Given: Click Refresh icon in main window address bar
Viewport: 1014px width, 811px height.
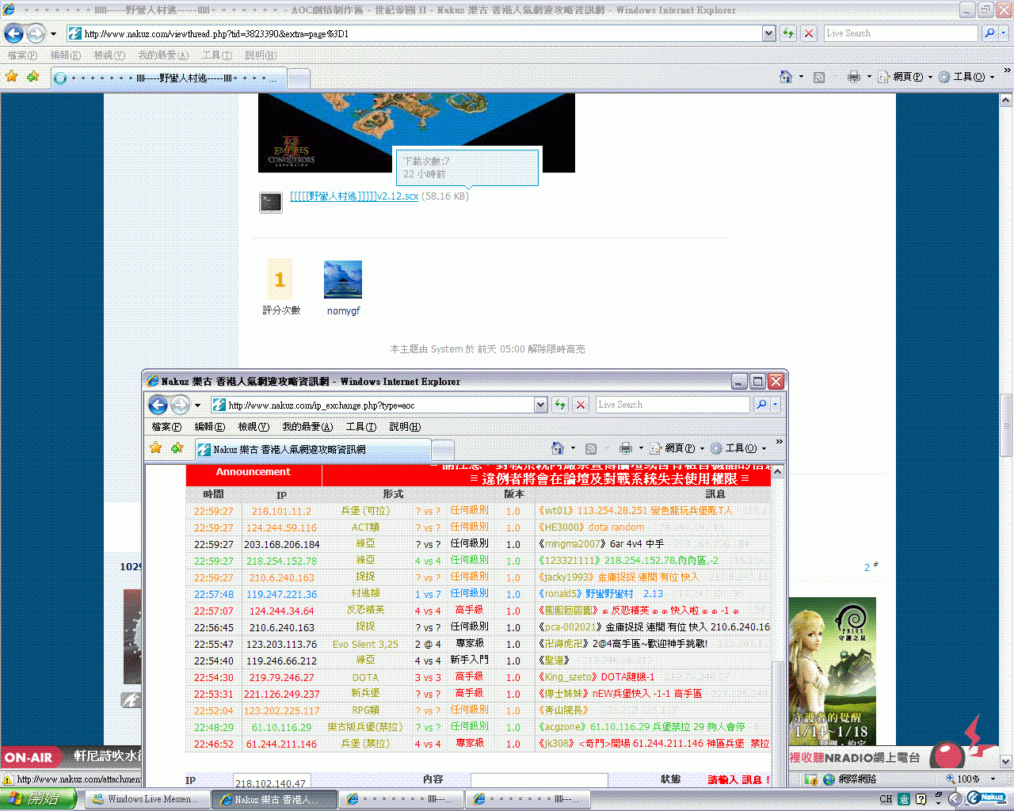Looking at the screenshot, I should coord(788,33).
